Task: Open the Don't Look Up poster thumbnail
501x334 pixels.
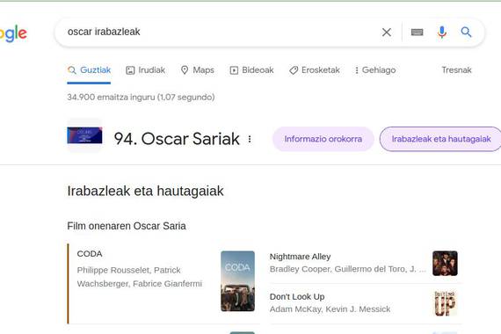Action: point(445,303)
